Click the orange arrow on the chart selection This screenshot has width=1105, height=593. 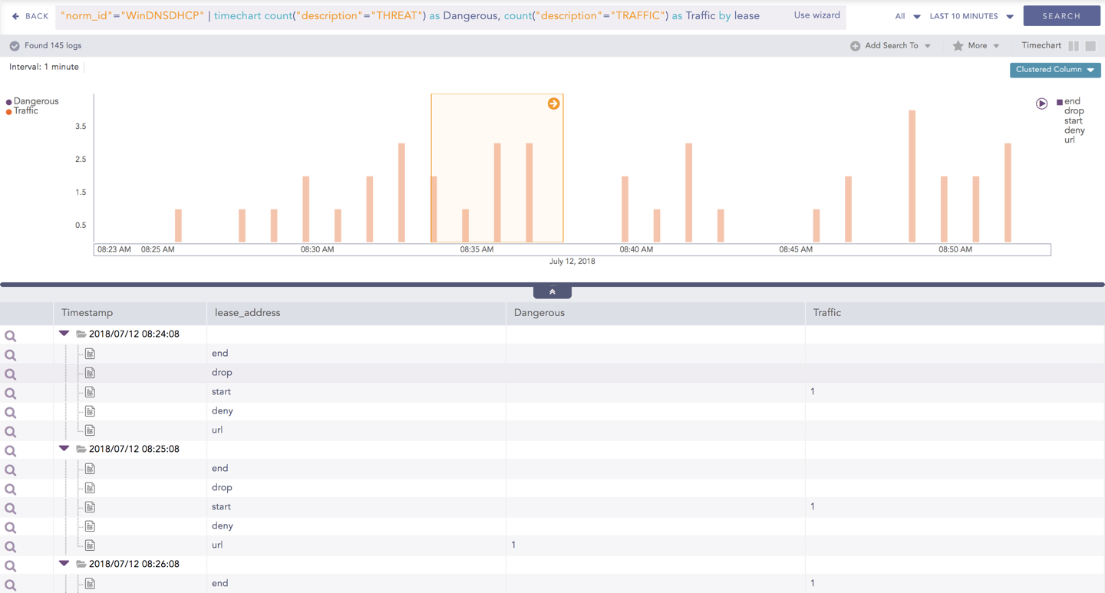tap(553, 104)
